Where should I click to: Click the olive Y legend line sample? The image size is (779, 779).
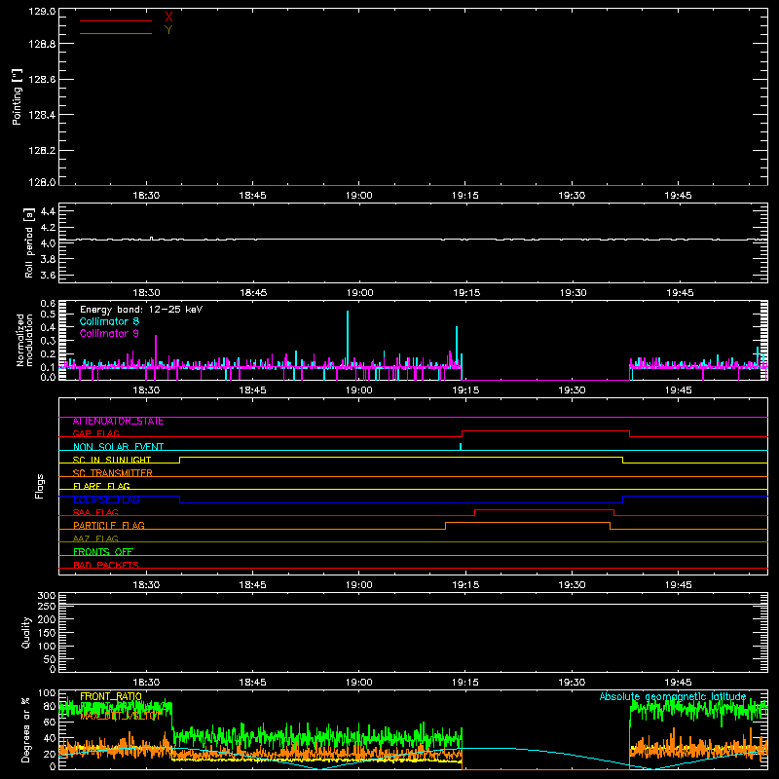coord(116,33)
